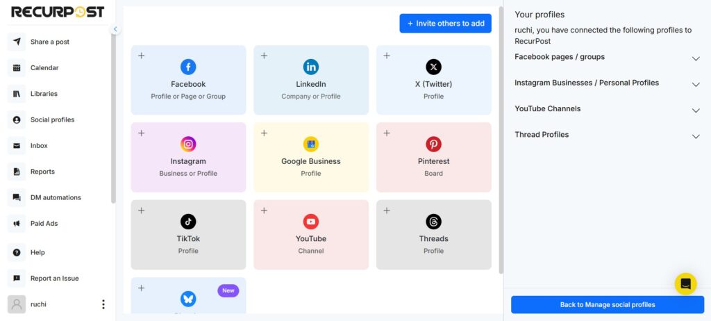Click the RecurPost logo
The image size is (711, 321).
click(x=58, y=12)
